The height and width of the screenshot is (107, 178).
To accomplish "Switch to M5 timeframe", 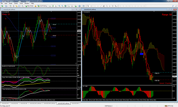I will (123, 6).
